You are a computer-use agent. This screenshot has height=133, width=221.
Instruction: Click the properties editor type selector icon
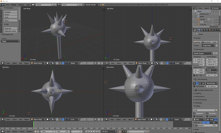195,30
